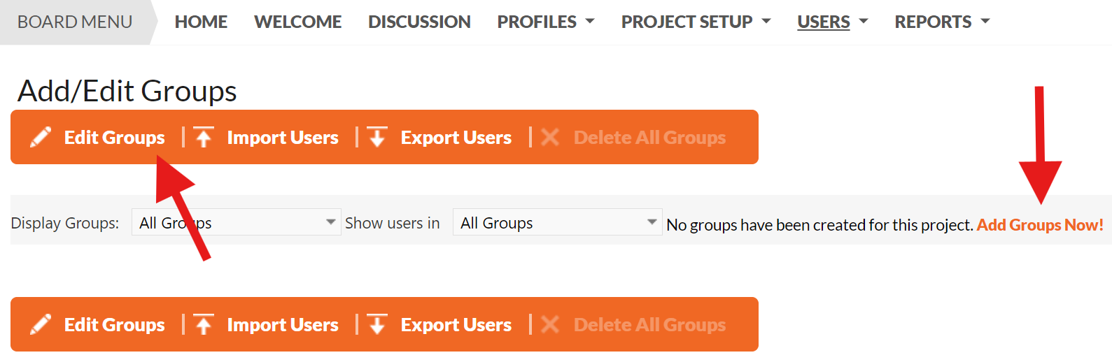Click Delete All Groups in top toolbar

click(x=650, y=138)
